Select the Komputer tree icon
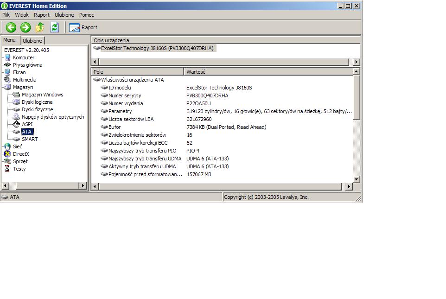 click(8, 57)
